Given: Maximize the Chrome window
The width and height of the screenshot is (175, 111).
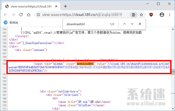Looking at the screenshot, I should coord(158,4).
